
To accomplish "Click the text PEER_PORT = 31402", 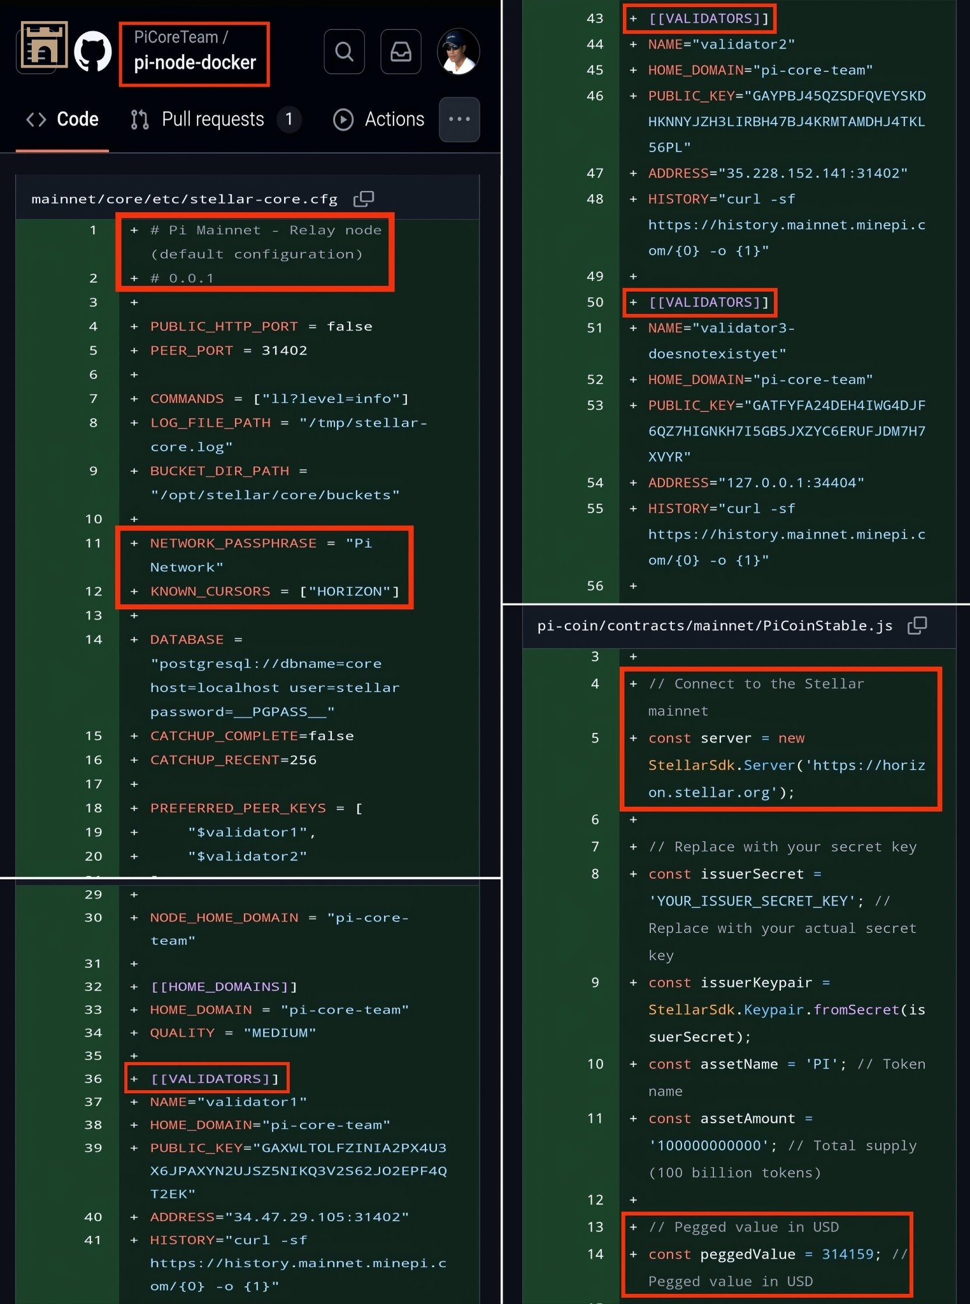I will (x=229, y=350).
